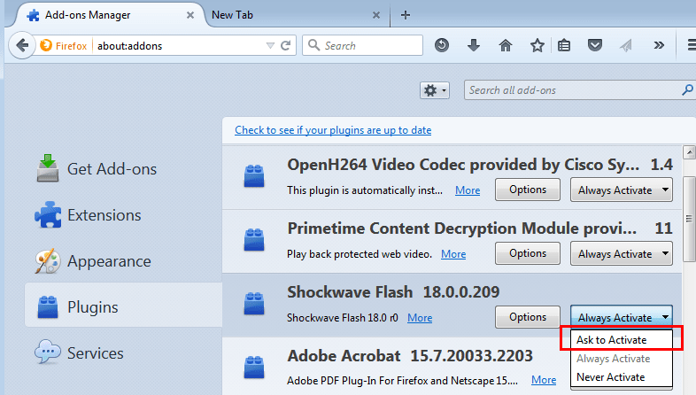Open the Firefox hamburger menu
This screenshot has width=696, height=395.
[692, 45]
